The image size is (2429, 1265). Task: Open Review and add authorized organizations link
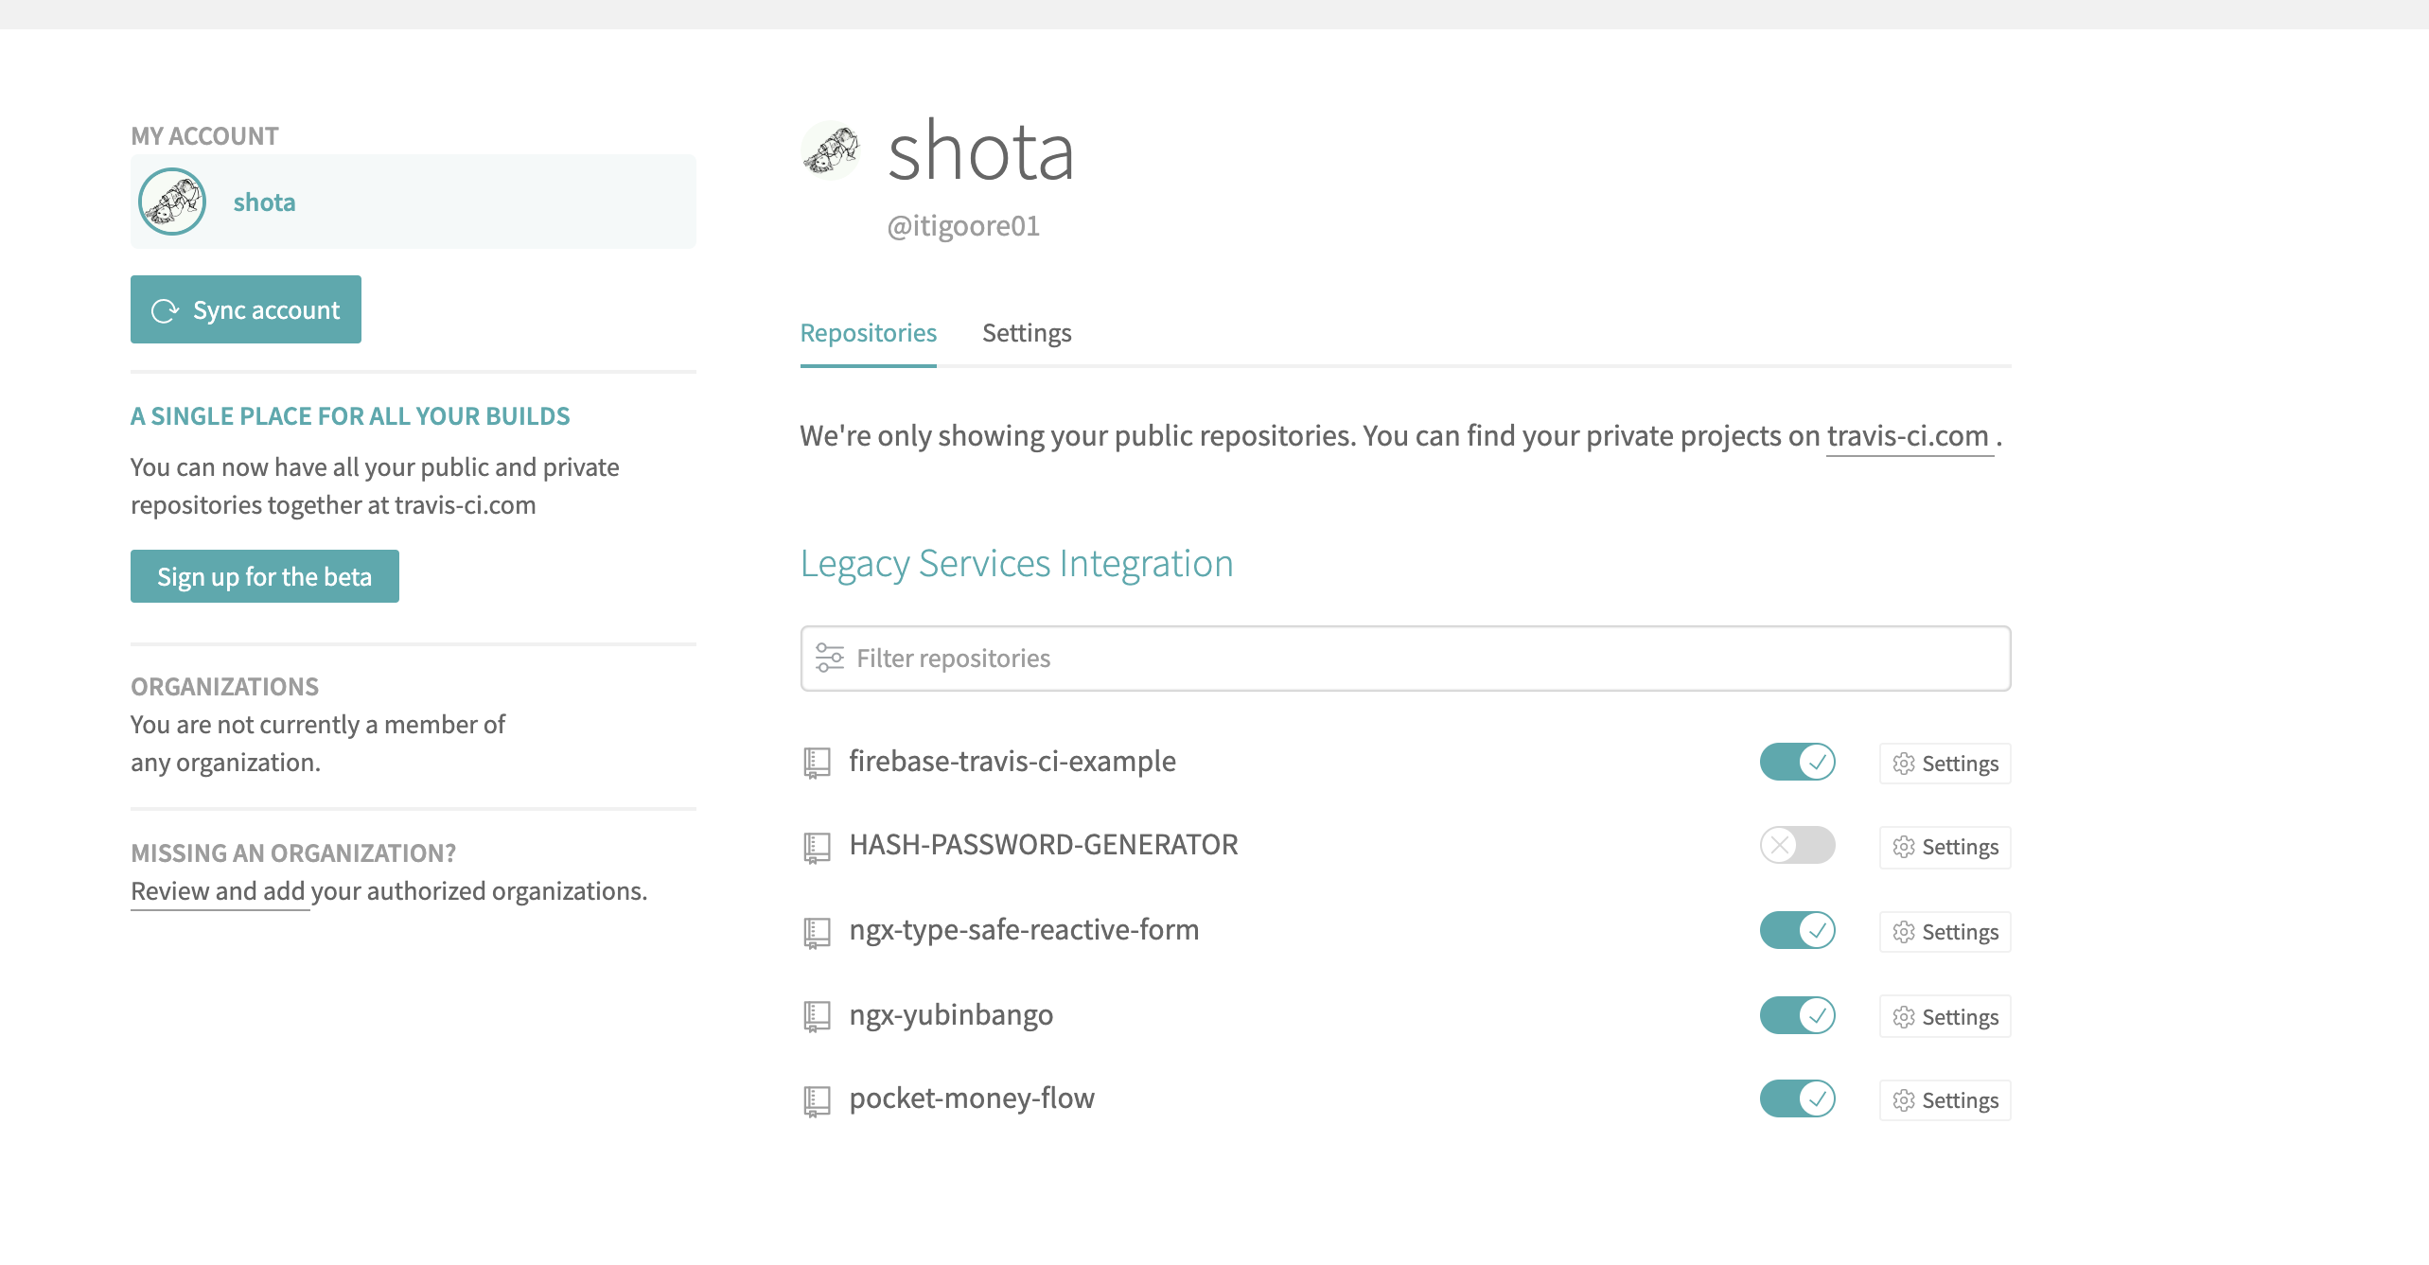click(389, 891)
